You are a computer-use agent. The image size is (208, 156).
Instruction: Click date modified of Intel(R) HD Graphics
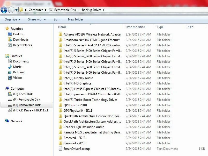pos(138,83)
